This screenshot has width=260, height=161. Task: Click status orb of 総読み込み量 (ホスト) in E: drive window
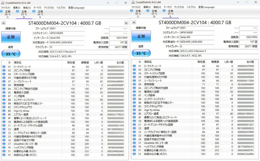coord(134,154)
